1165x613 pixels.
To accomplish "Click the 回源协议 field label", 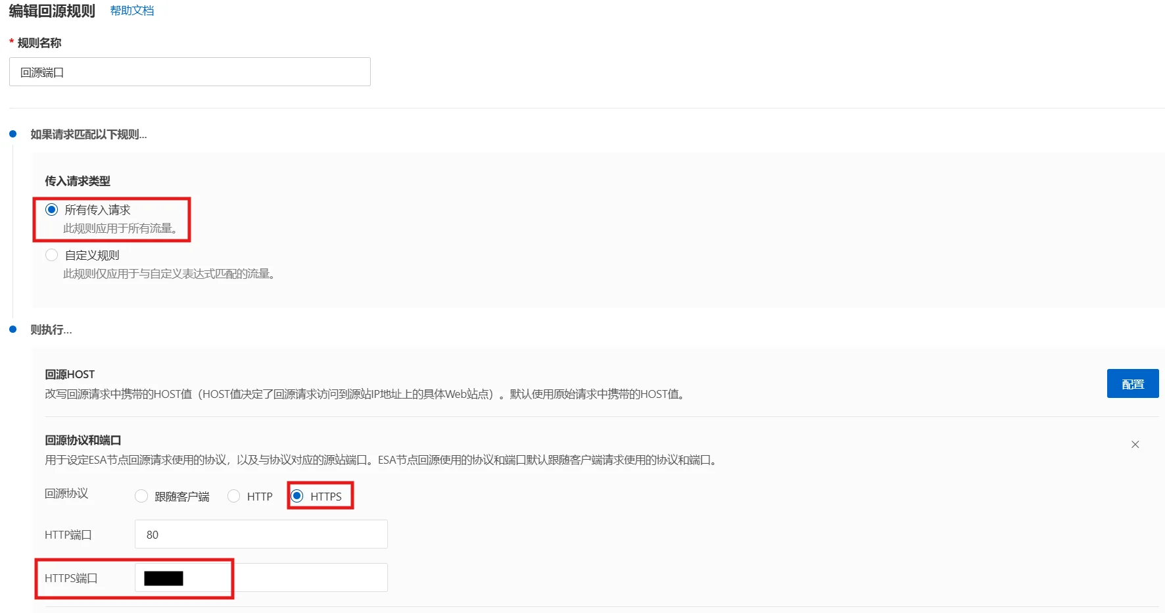I will 66,493.
